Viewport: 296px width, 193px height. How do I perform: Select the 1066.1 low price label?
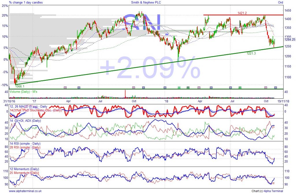pyautogui.click(x=20, y=87)
